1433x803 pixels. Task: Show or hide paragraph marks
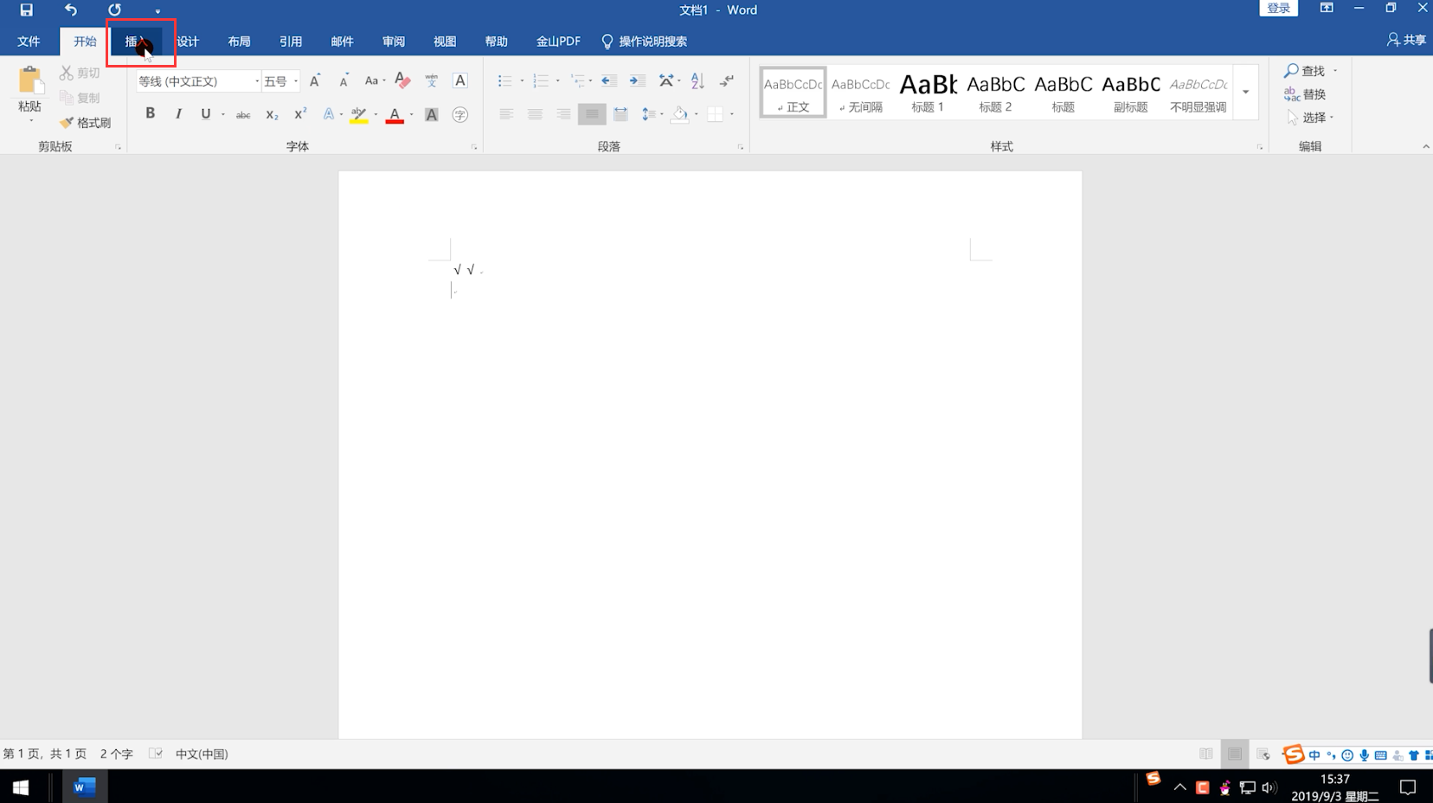[x=727, y=80]
